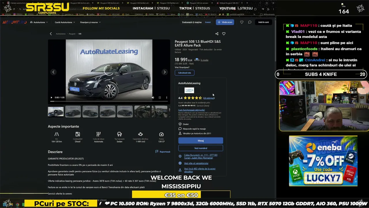Expand the Finanțare și resurse menu

(90, 22)
